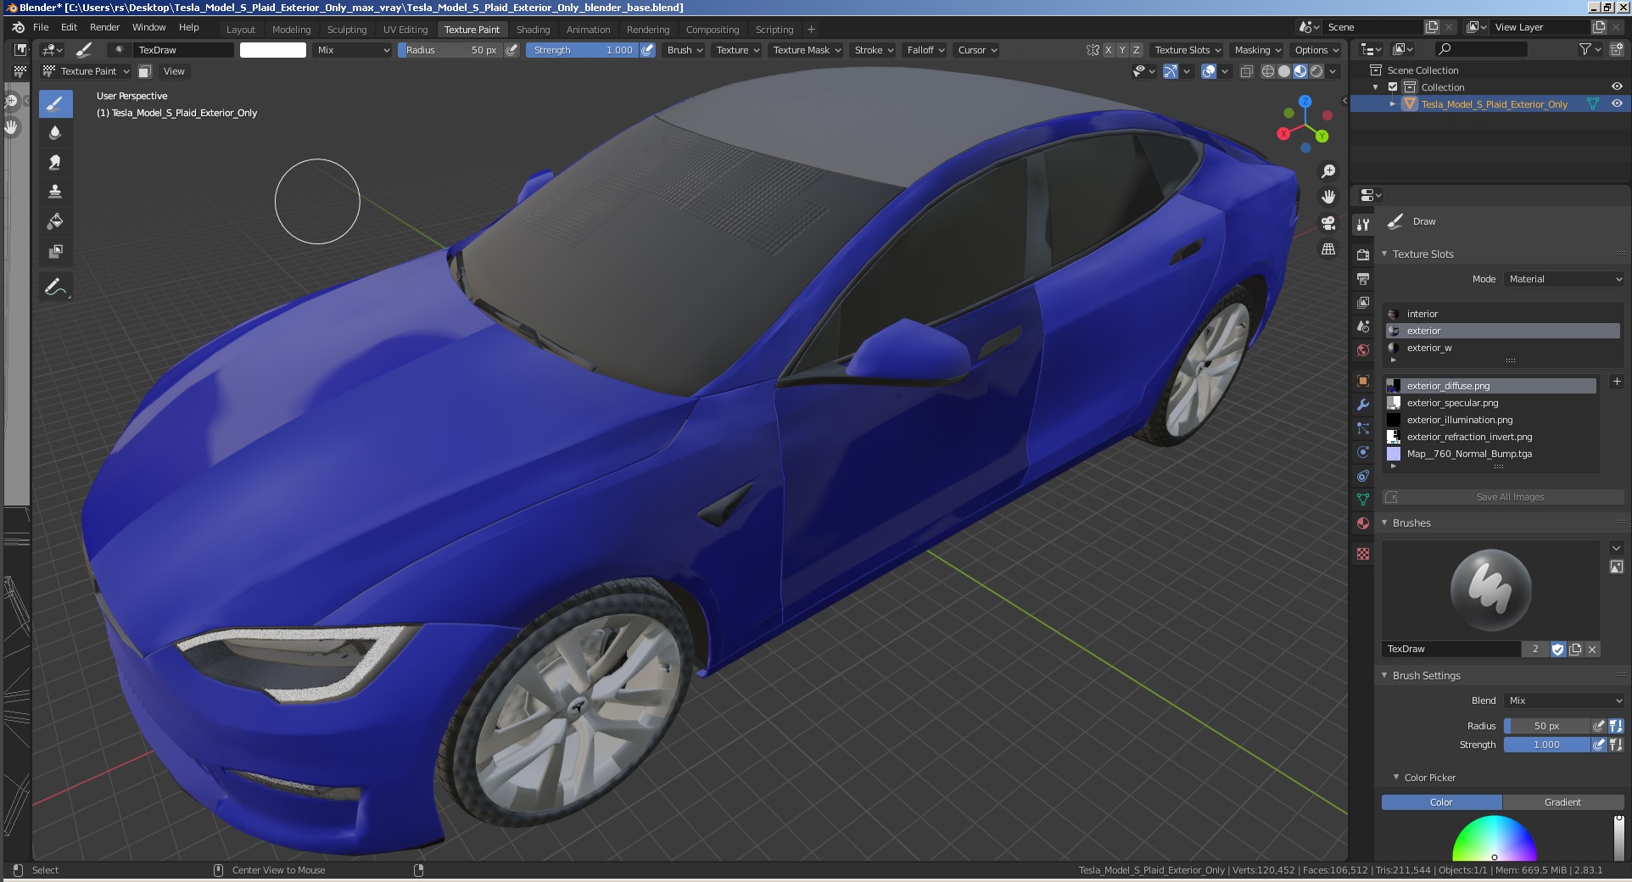Open the Falloff dropdown

tap(925, 50)
